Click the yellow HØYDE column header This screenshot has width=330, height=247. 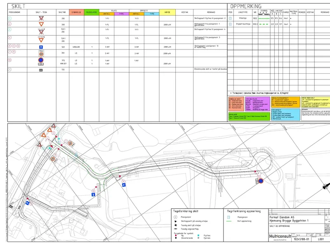[167, 12]
